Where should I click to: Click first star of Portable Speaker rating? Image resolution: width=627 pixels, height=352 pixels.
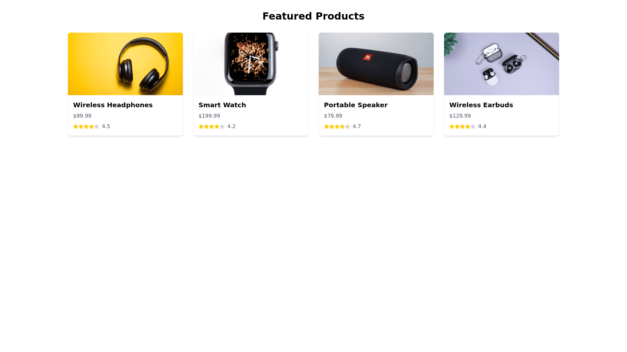(327, 126)
